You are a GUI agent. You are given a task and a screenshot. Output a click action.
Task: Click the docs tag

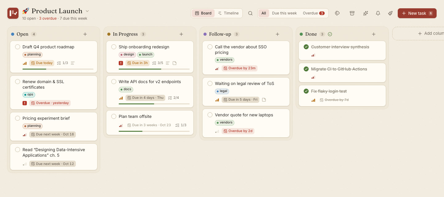click(x=126, y=90)
